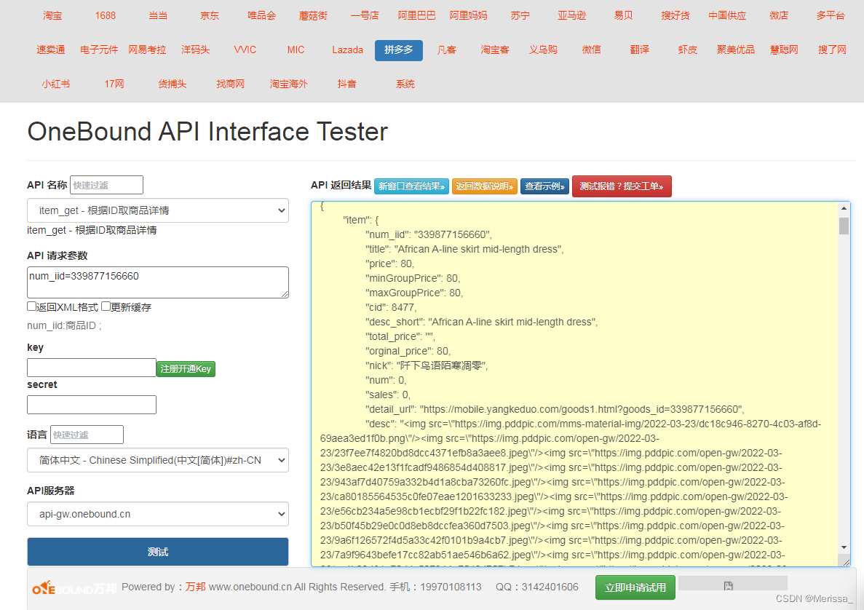Enable the 返回XML格式 checkbox
The height and width of the screenshot is (610, 864).
click(31, 306)
